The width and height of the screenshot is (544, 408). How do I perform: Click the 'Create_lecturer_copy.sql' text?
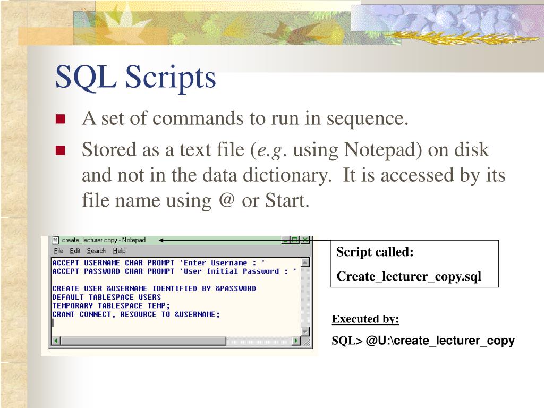tap(409, 276)
